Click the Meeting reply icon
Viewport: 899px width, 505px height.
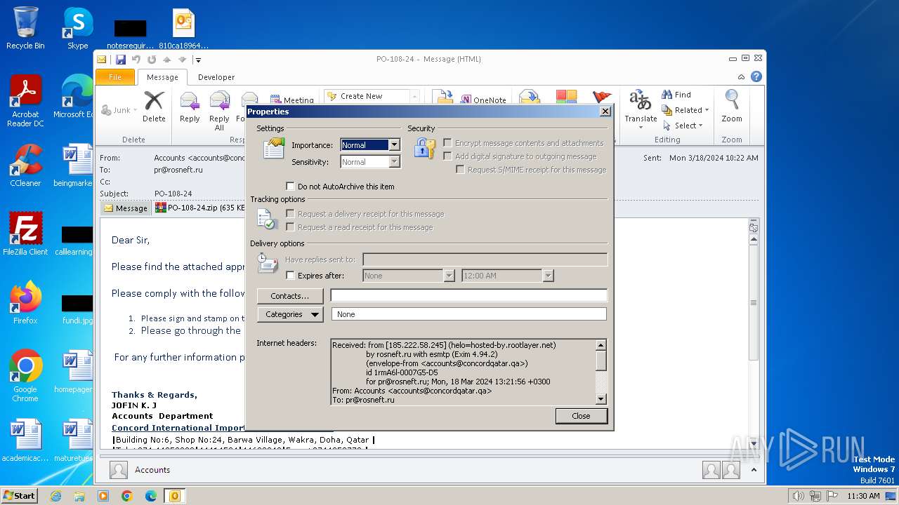[292, 100]
